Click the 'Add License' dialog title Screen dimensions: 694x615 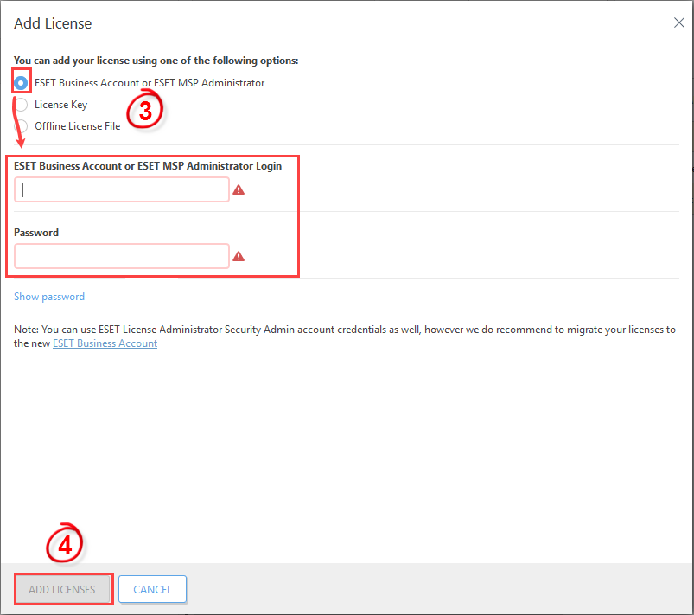53,23
